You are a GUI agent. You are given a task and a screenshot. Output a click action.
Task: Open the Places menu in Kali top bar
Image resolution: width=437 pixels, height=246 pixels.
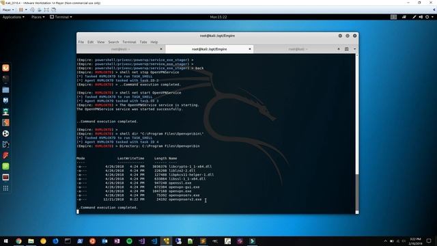tap(38, 17)
